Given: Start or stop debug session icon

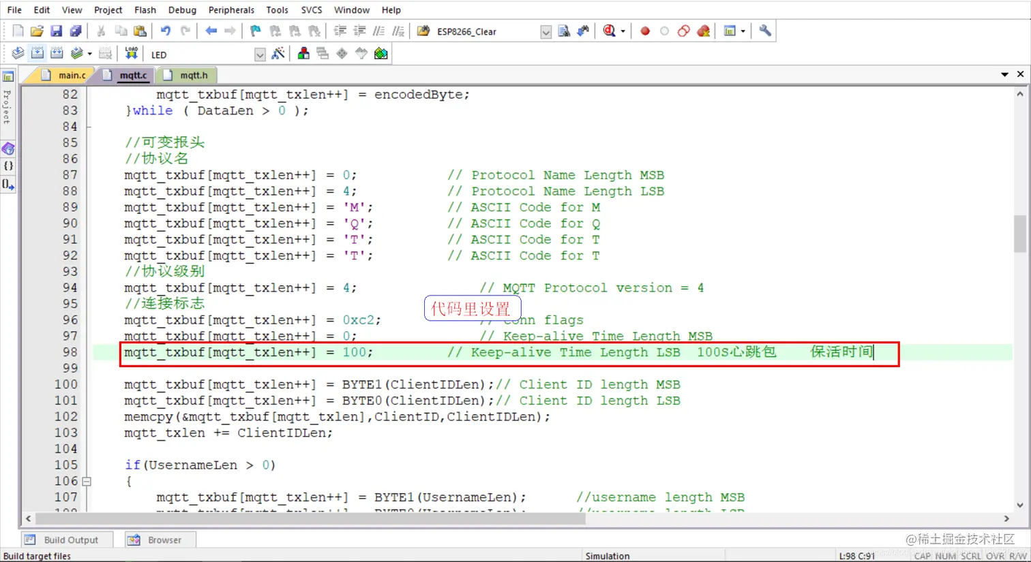Looking at the screenshot, I should (609, 31).
